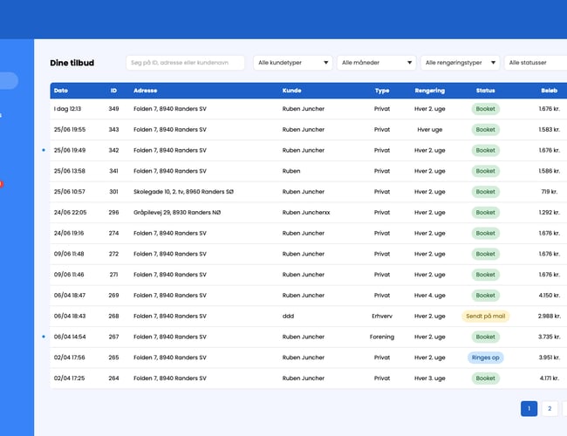Click the red notification badge in the sidebar
Viewport: 567px width, 436px height.
(x=1, y=184)
